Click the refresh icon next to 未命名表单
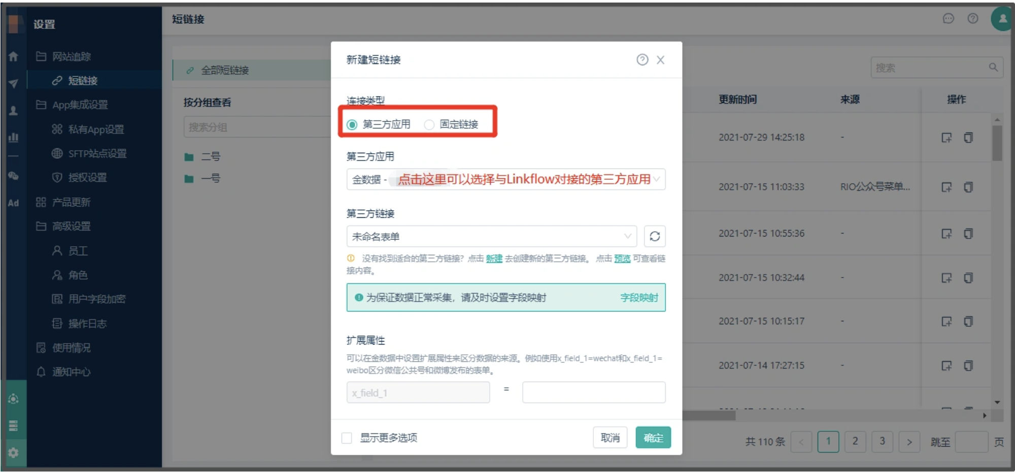This screenshot has width=1015, height=472. pyautogui.click(x=655, y=237)
